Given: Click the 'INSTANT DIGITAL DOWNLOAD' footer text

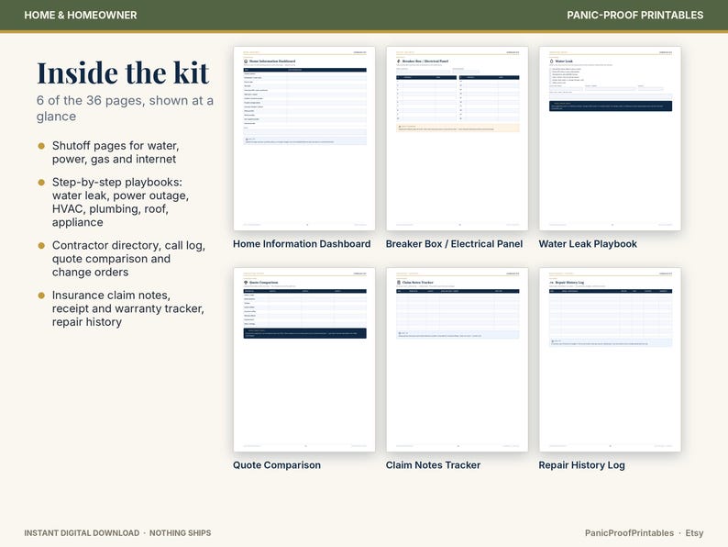Looking at the screenshot, I should [x=82, y=533].
